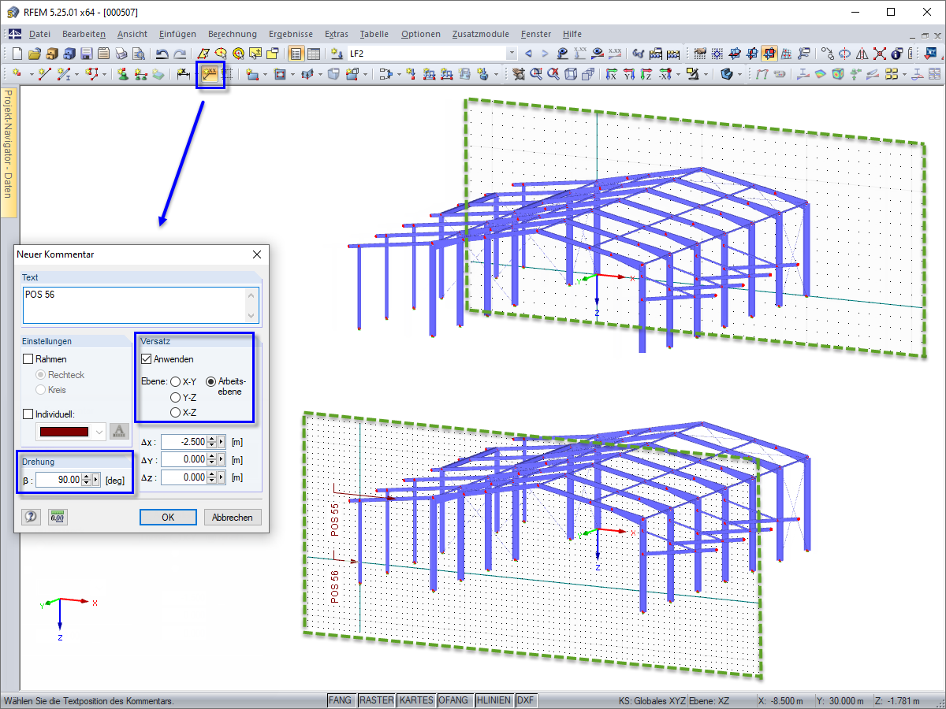Select the X-Z plane radio button
Image resolution: width=946 pixels, height=709 pixels.
click(175, 412)
